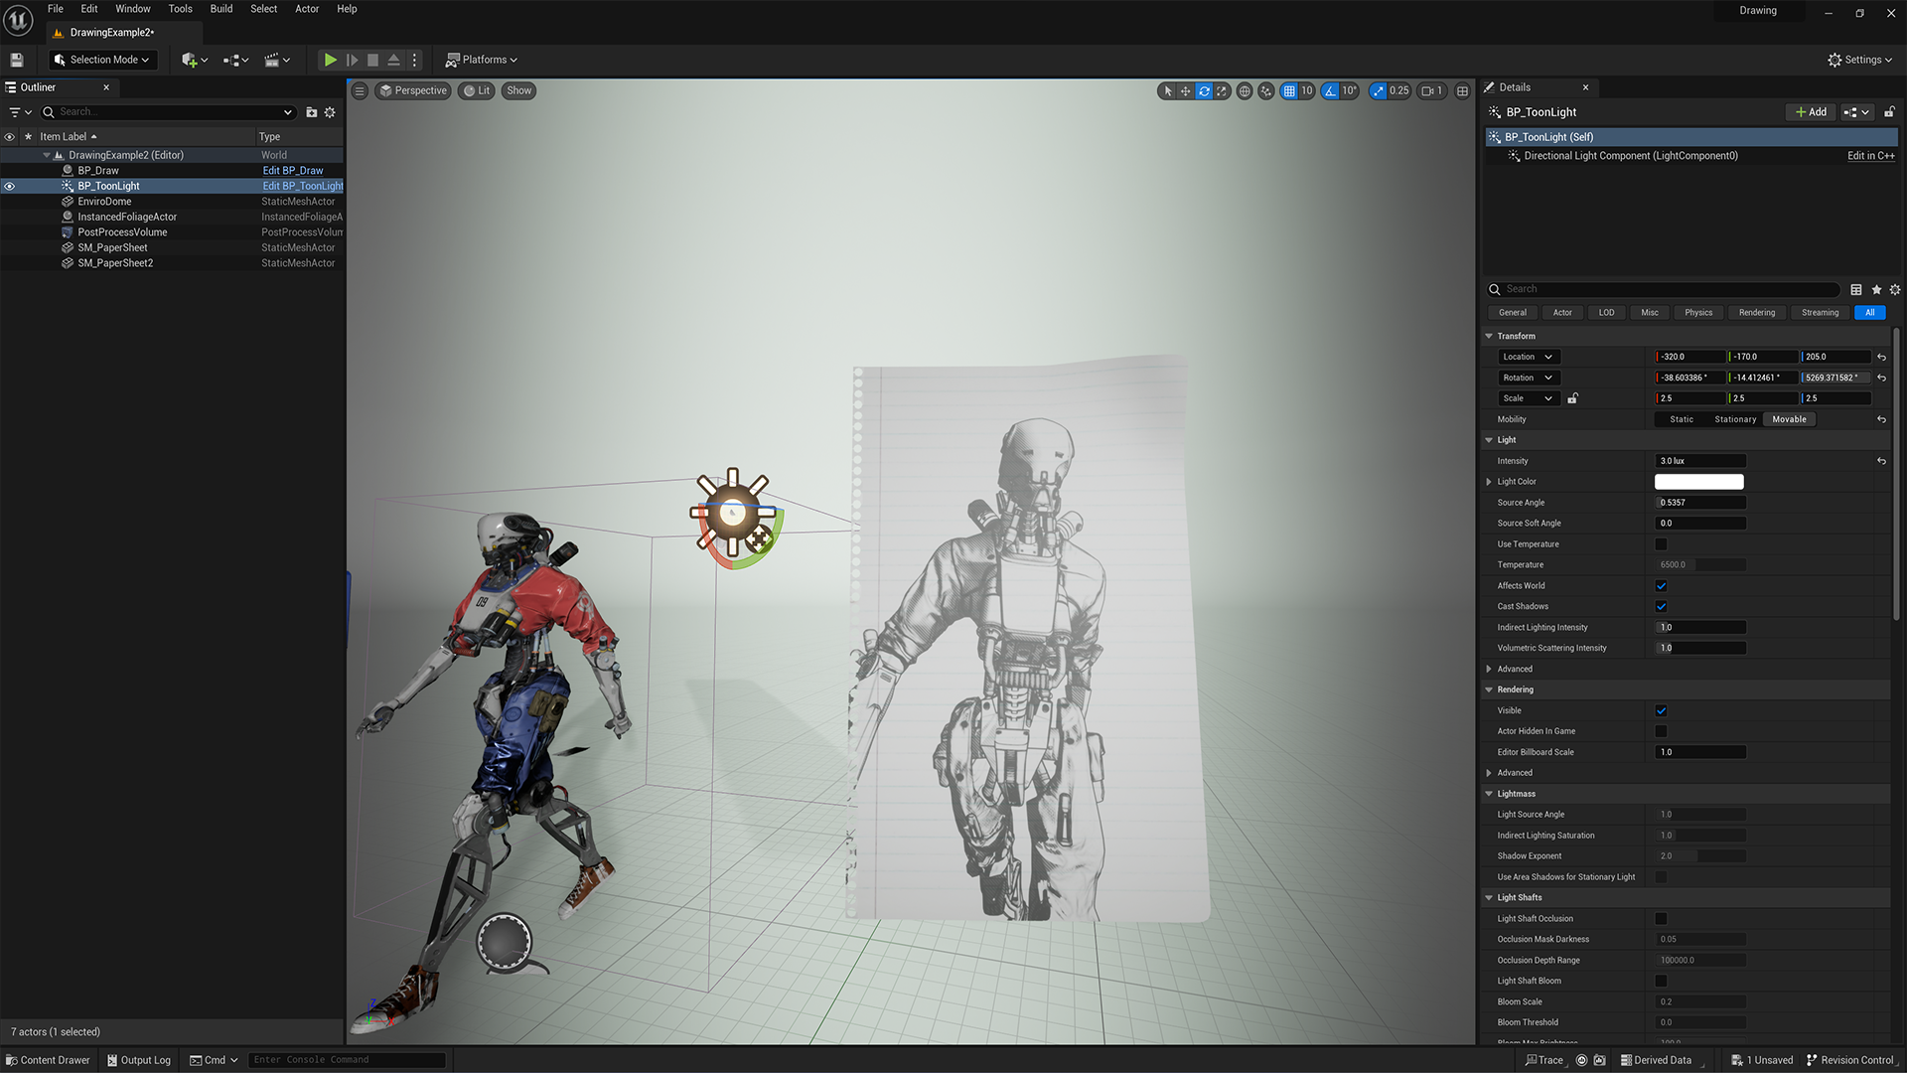The width and height of the screenshot is (1907, 1073).
Task: Enable Use Temperature checkbox
Action: [x=1661, y=544]
